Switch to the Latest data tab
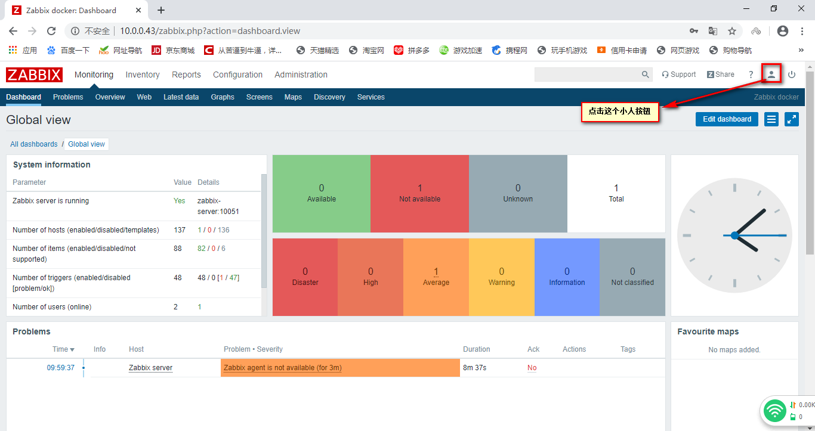This screenshot has width=815, height=431. 181,97
